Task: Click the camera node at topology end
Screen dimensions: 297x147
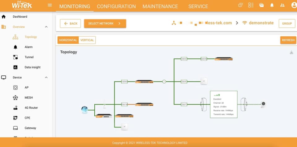Action: (x=263, y=104)
